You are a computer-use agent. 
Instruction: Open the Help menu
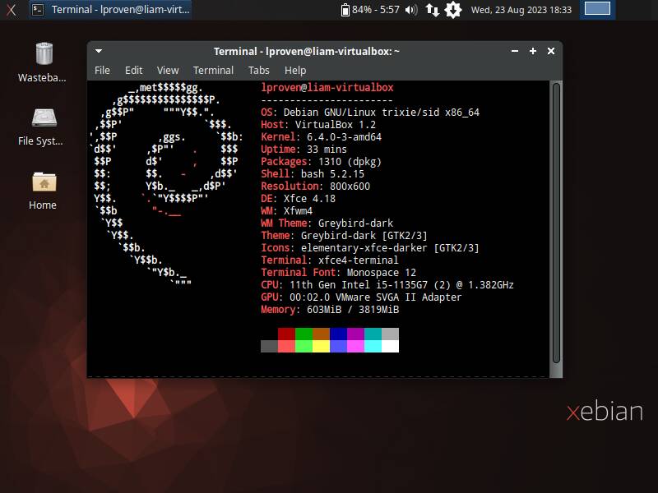point(295,71)
